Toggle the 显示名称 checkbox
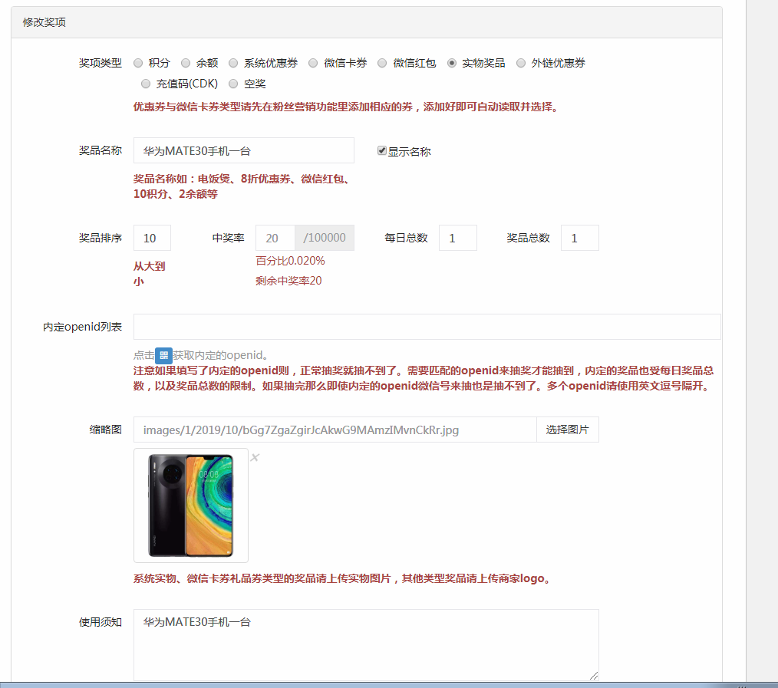 (x=382, y=150)
